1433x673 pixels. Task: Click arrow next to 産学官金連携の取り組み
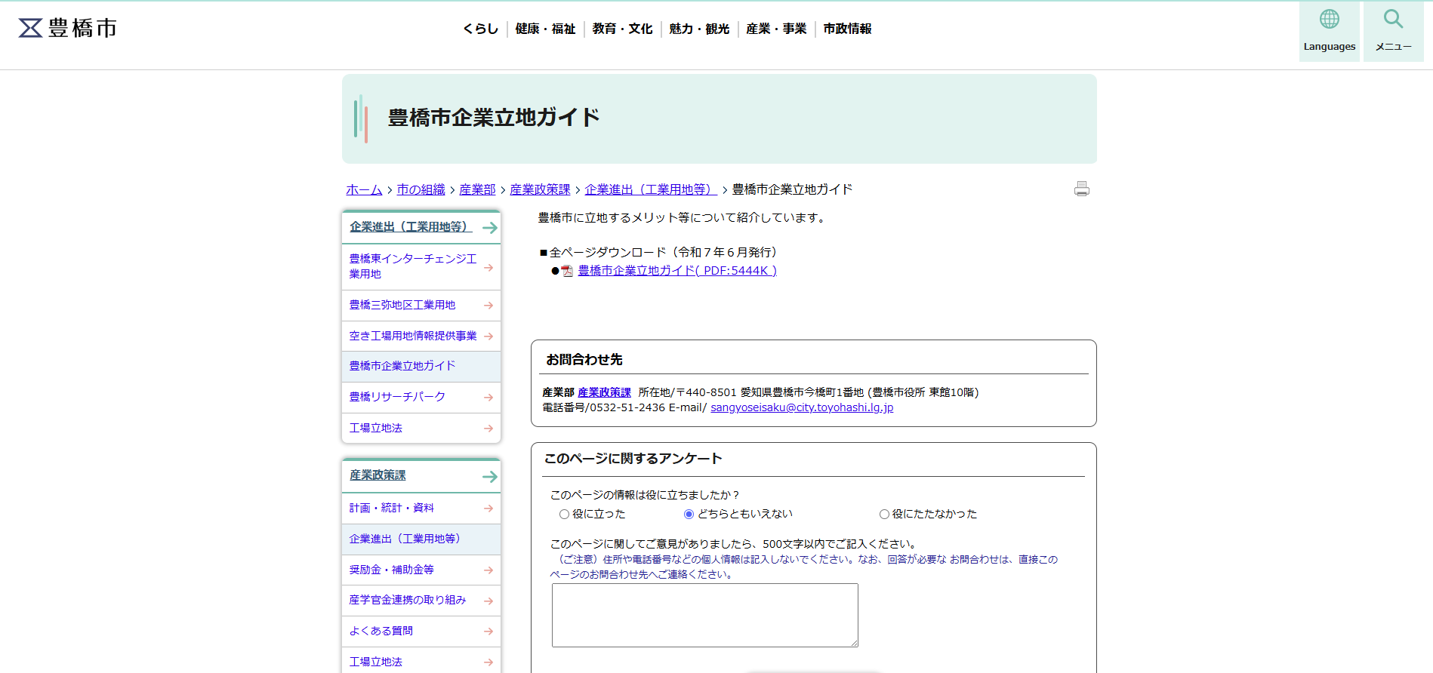(488, 601)
